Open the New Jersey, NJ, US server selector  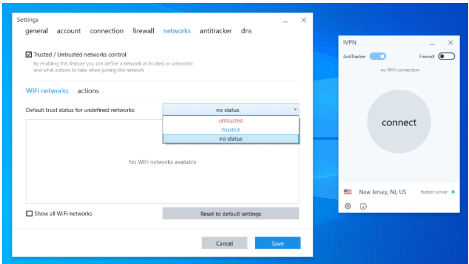pyautogui.click(x=383, y=192)
